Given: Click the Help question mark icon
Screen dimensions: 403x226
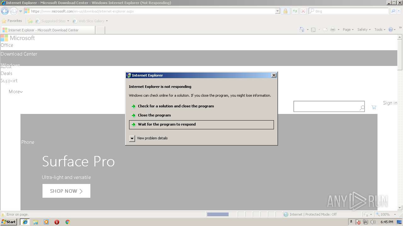Looking at the screenshot, I should click(391, 30).
